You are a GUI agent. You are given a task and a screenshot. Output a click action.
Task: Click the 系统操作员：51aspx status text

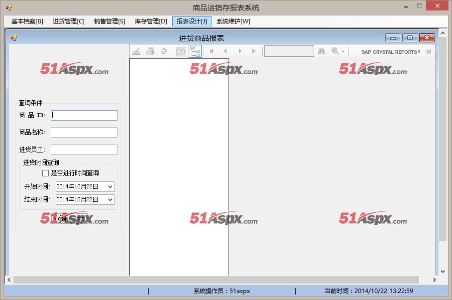click(x=222, y=291)
